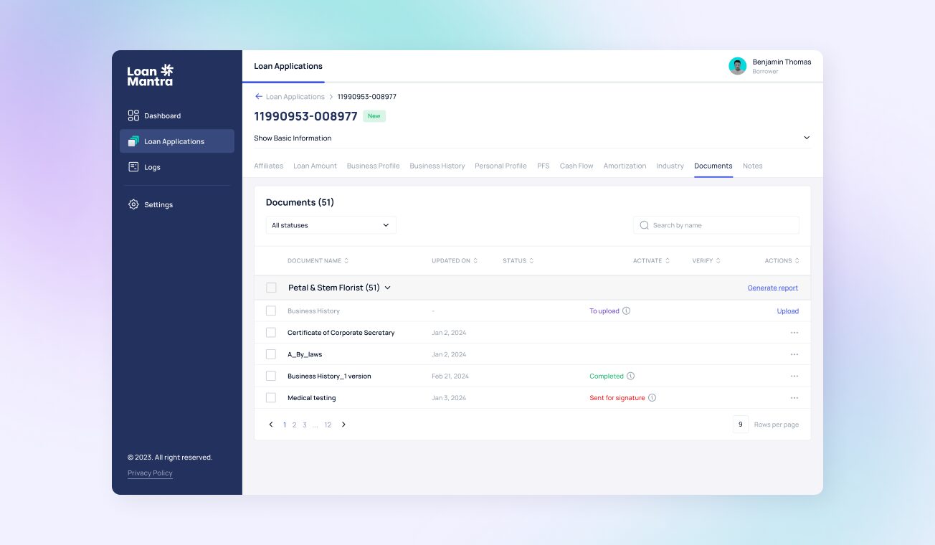Image resolution: width=935 pixels, height=545 pixels.
Task: Open the actions ellipsis for Medical testing
Action: [794, 397]
